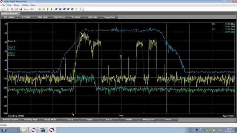Viewport: 237px width, 133px height.
Task: Open the Mode menu
Action: (x=16, y=5)
